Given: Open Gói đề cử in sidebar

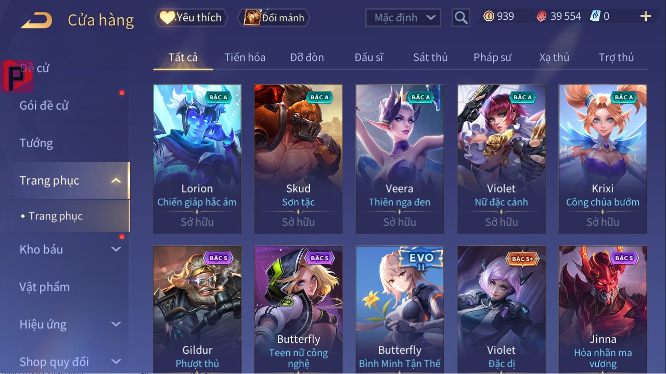Looking at the screenshot, I should pyautogui.click(x=44, y=106).
